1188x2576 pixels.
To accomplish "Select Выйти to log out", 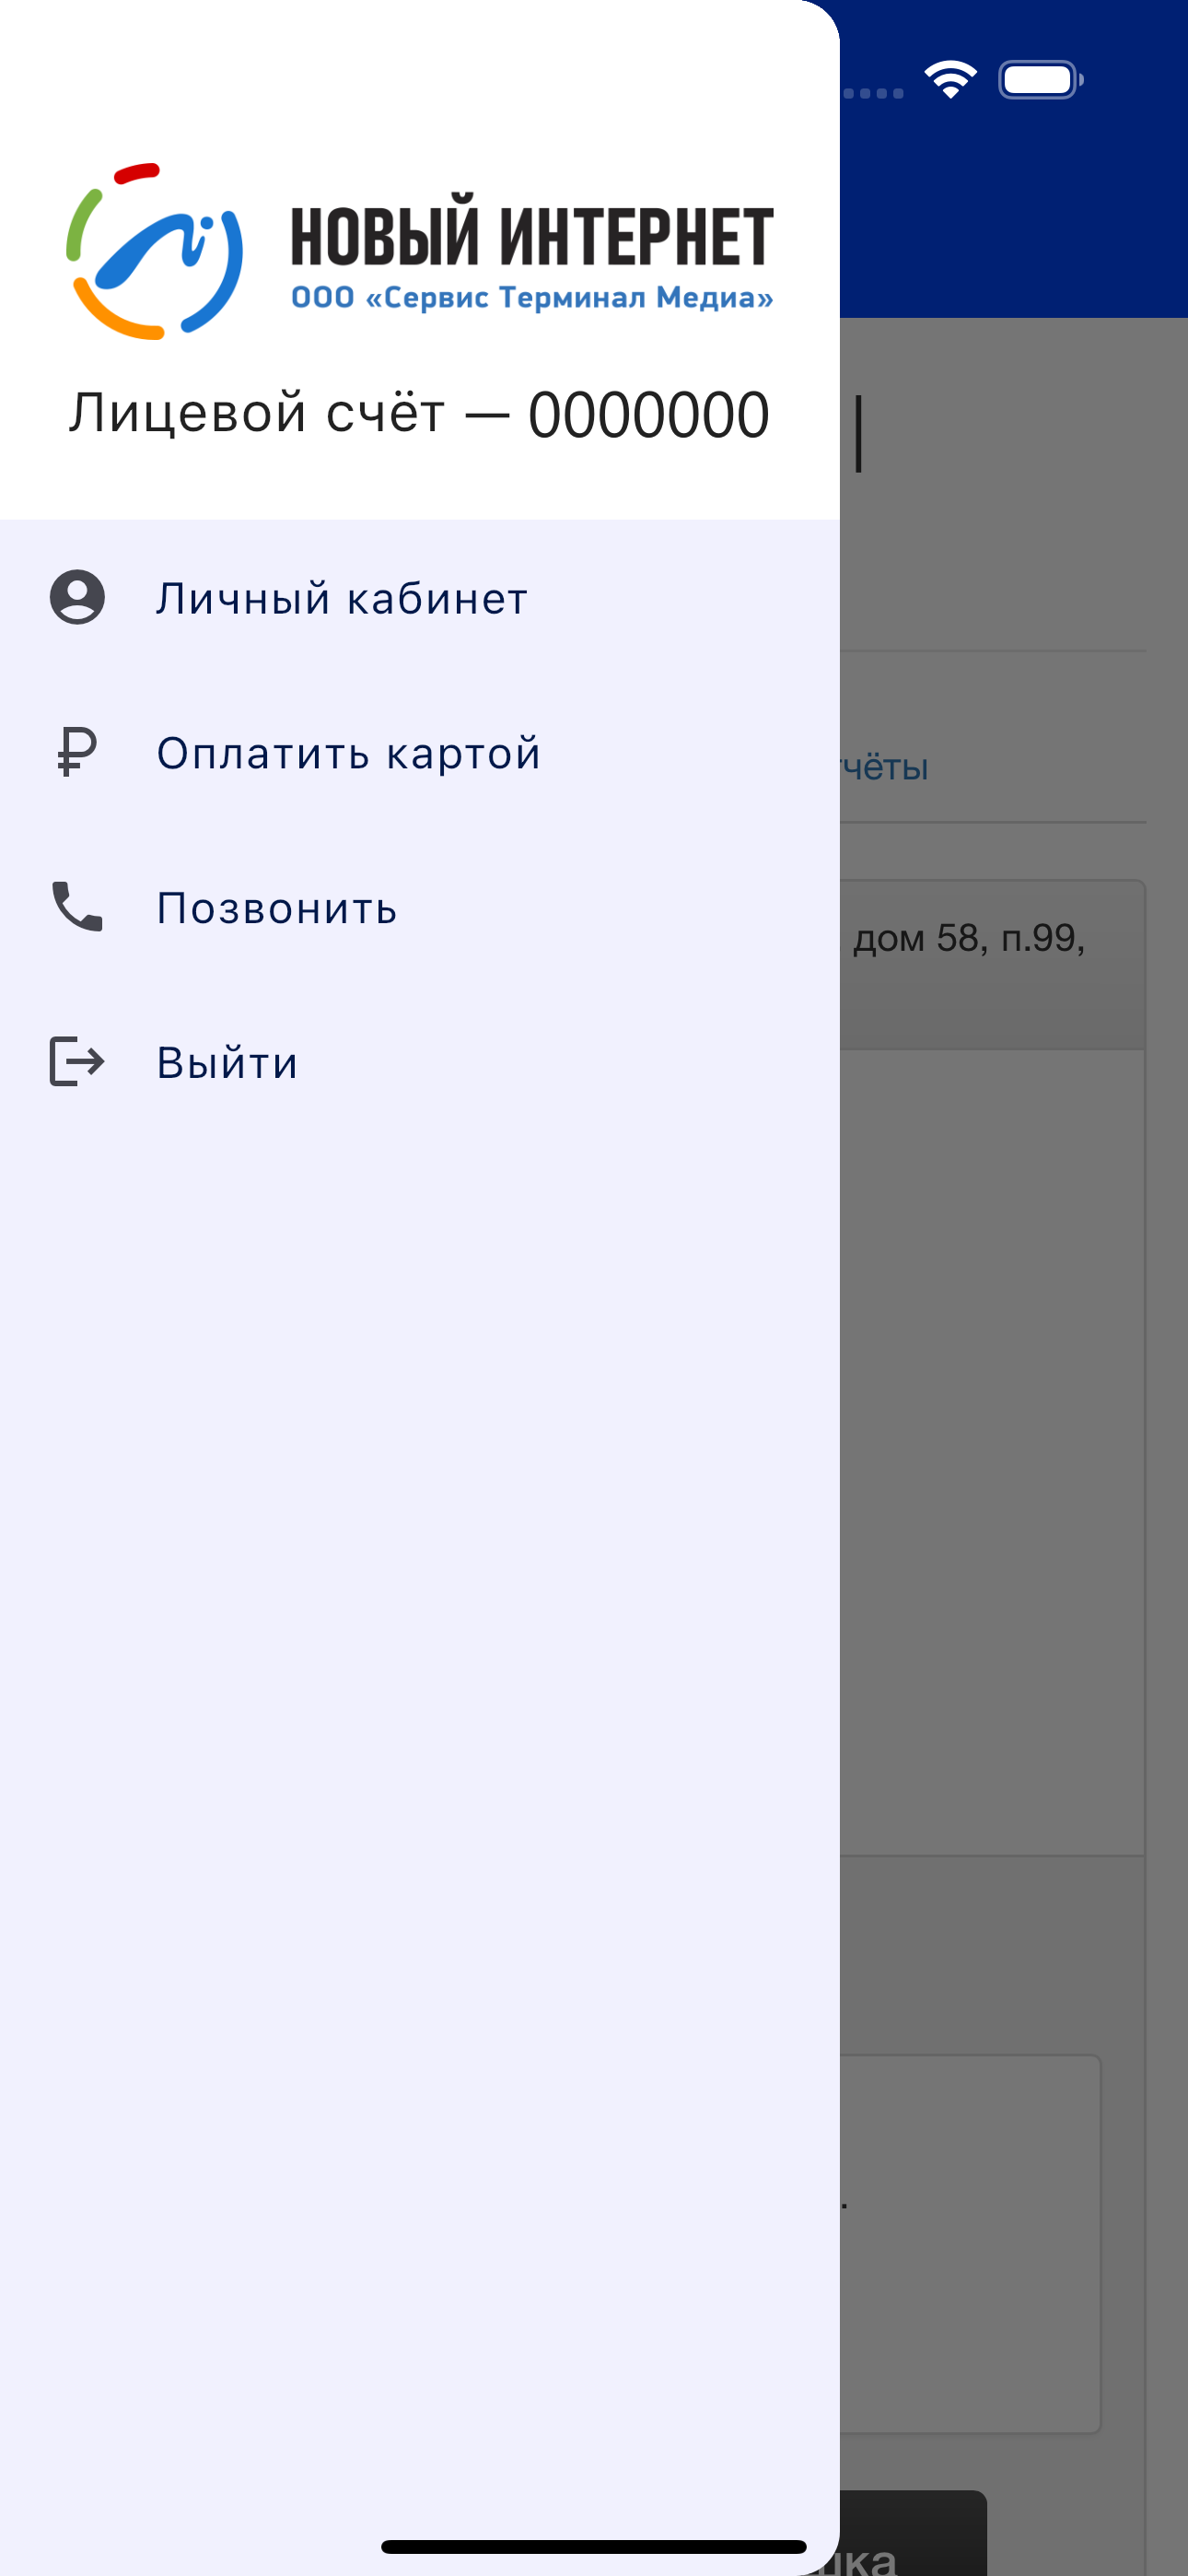I will [x=420, y=1062].
